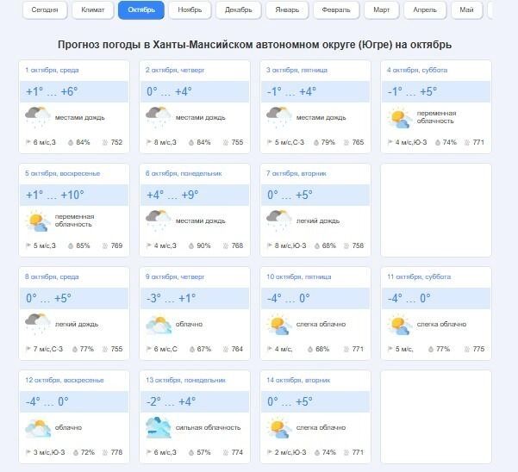518x472 pixels.
Task: Open the Январь month tab
Action: [x=288, y=10]
